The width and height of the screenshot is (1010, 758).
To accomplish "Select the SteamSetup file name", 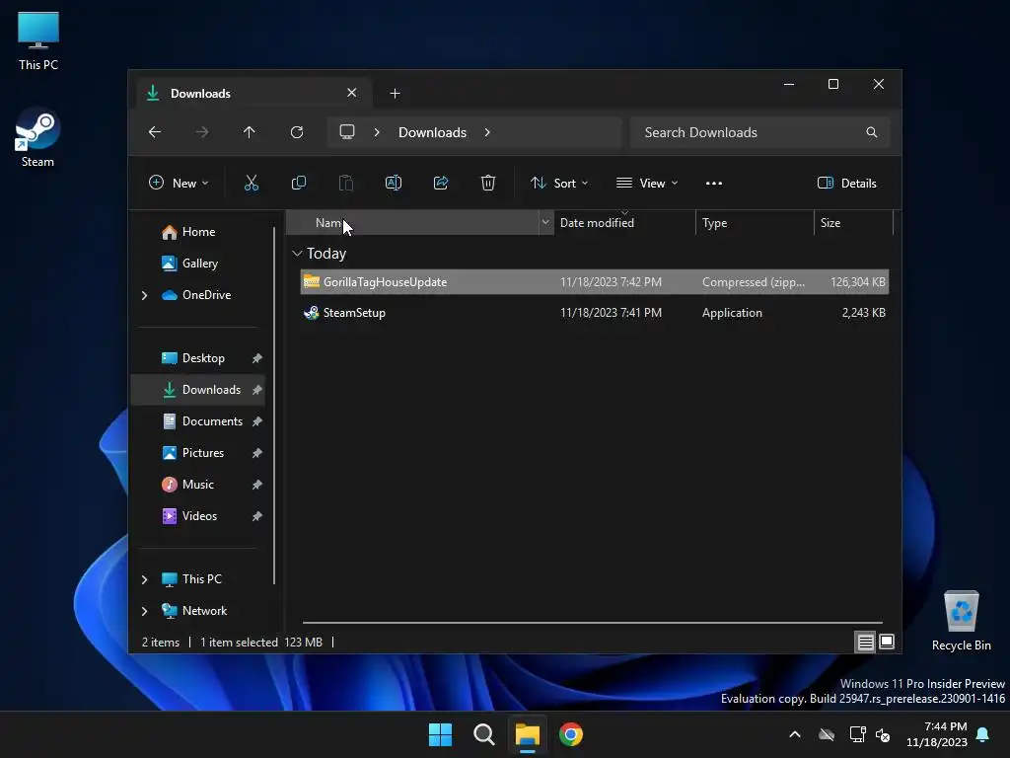I will 354,313.
